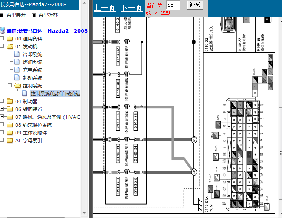This screenshot has width=282, height=218.
Task: Click the sidebar scroll down arrow
Action: [84, 213]
